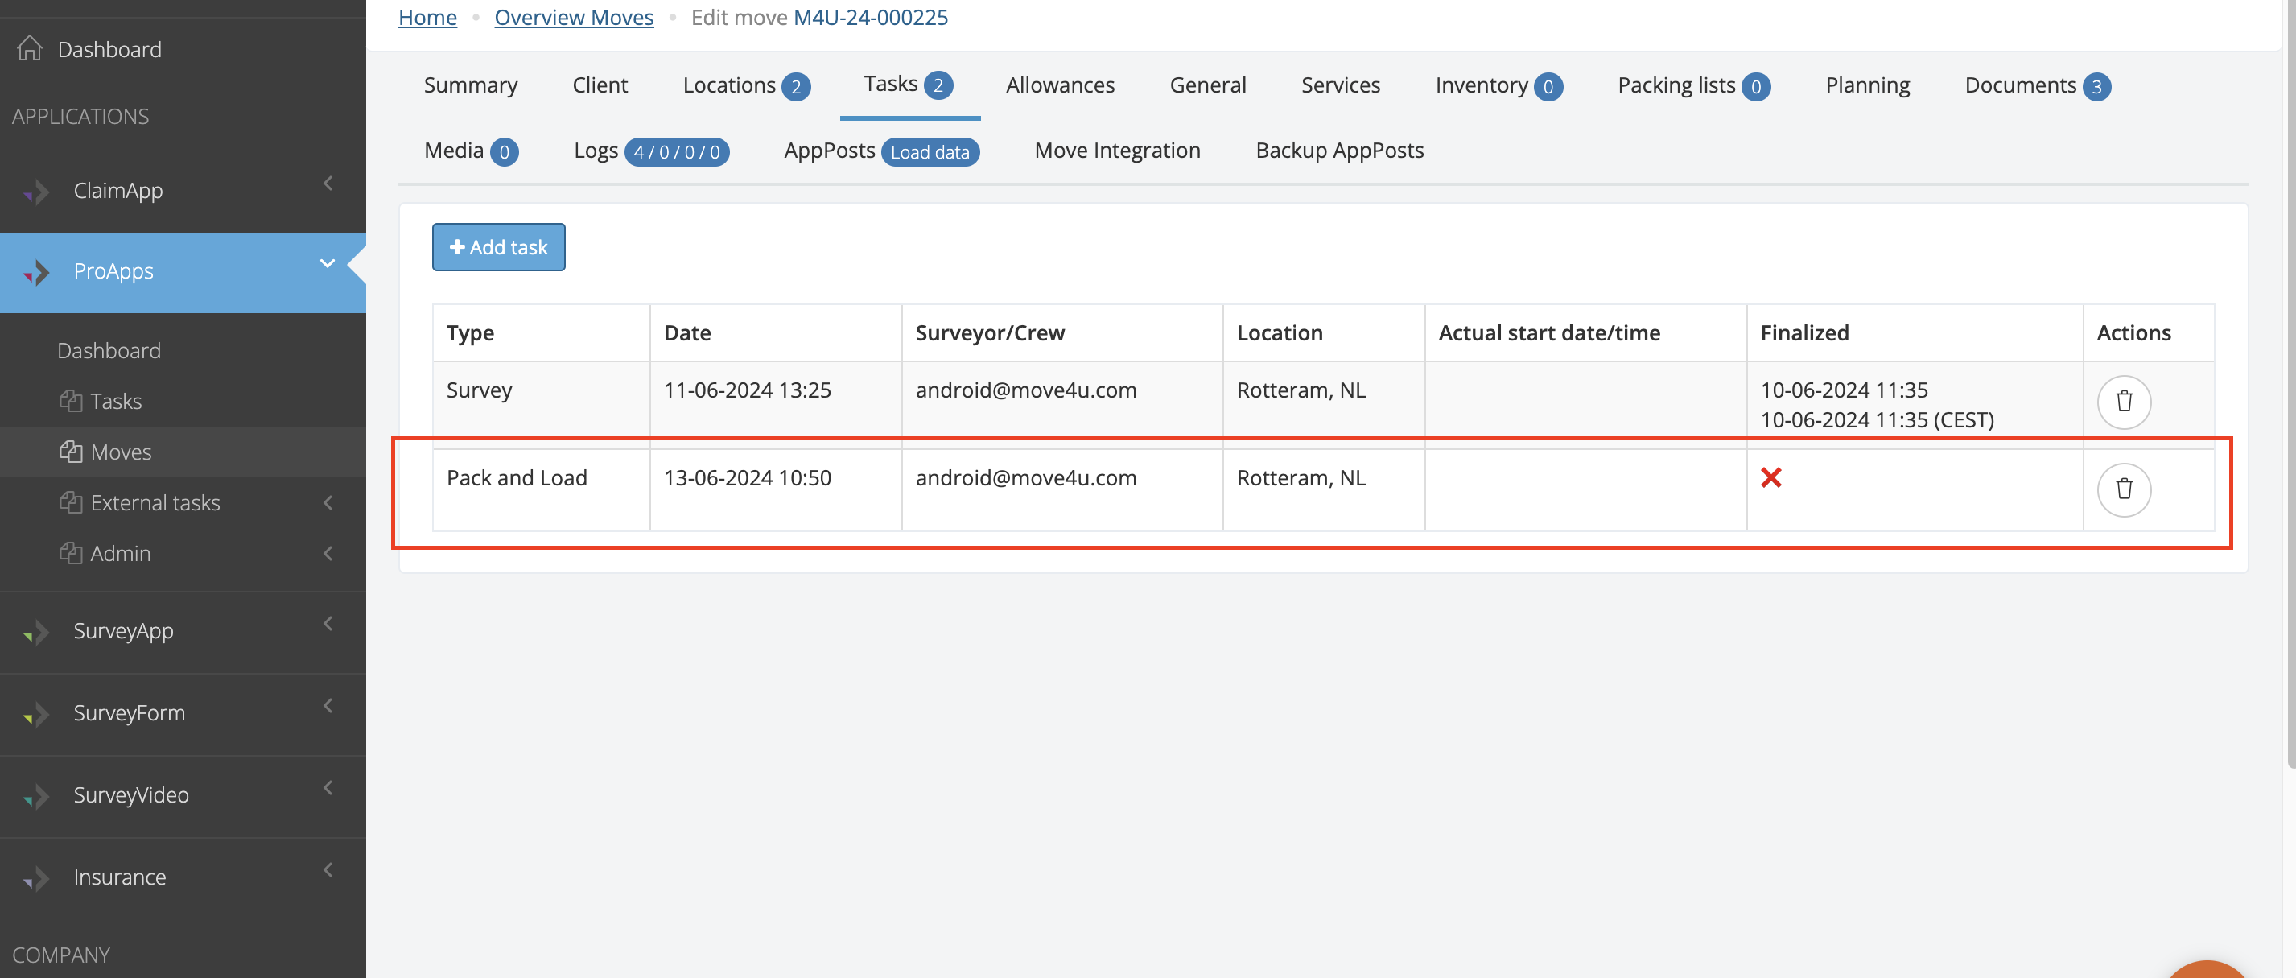Click the SurveyVideo logo icon
The image size is (2296, 978).
35,795
